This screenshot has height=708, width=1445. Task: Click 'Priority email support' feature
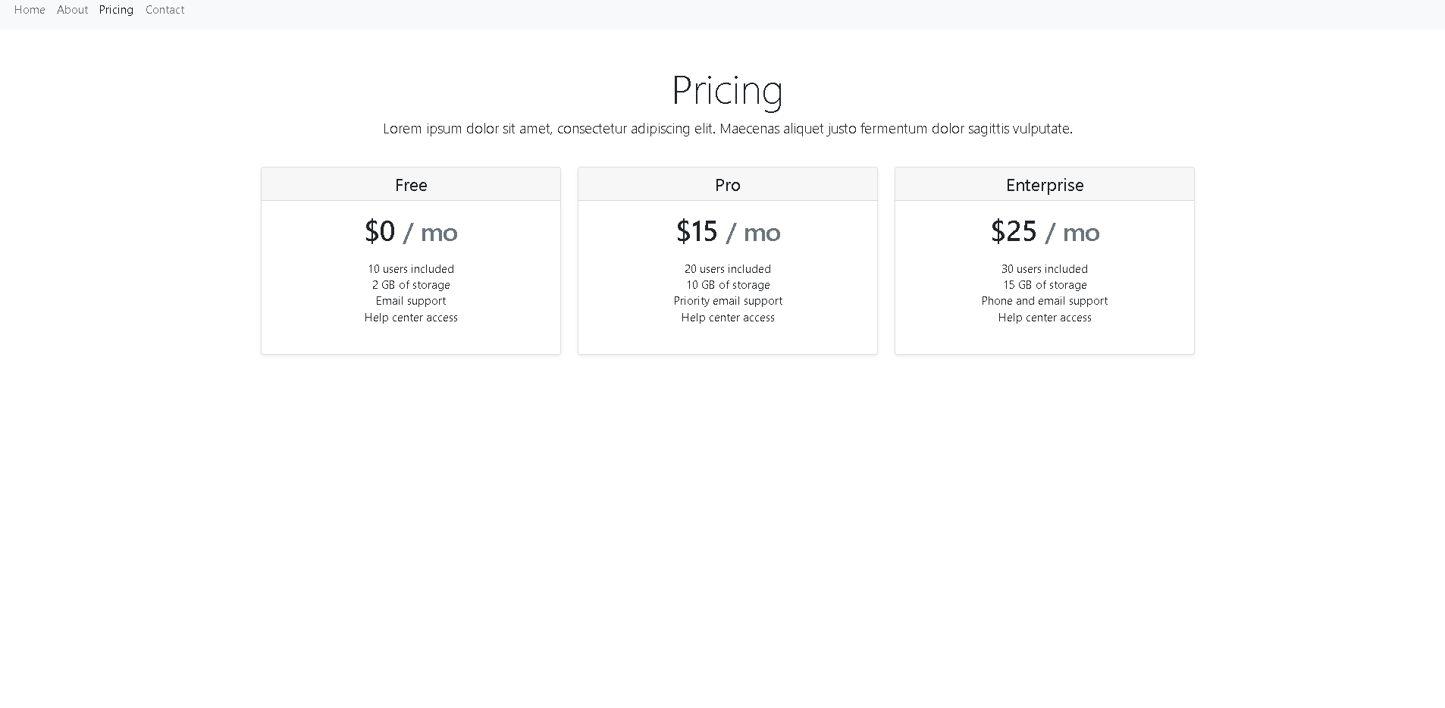click(728, 301)
